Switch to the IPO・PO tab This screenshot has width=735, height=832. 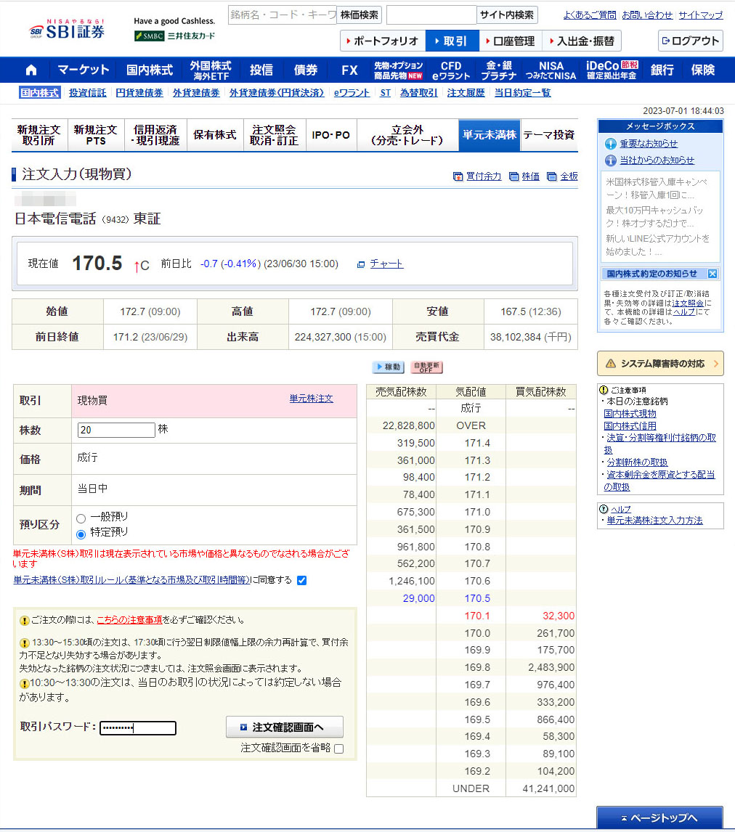tap(330, 135)
